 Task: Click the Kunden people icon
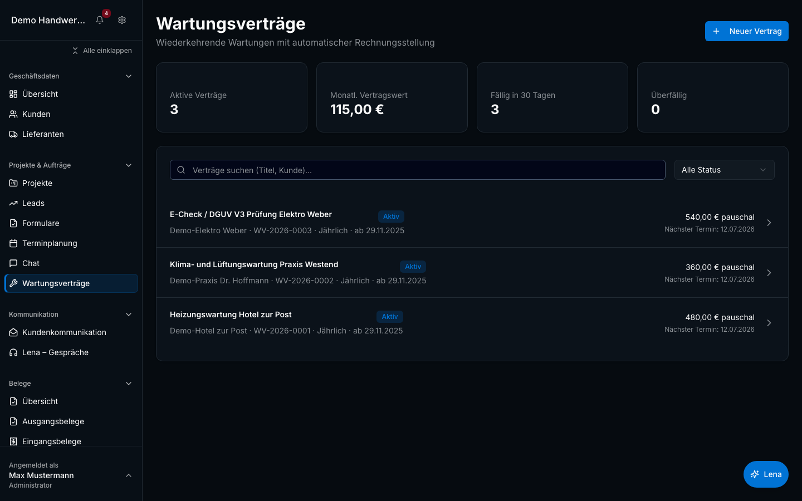[x=13, y=114]
